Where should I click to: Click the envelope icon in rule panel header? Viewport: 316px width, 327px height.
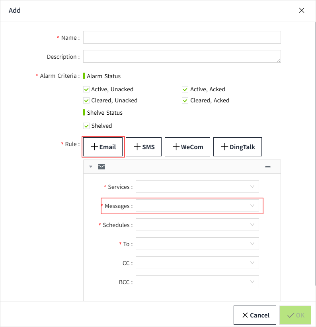click(x=101, y=167)
